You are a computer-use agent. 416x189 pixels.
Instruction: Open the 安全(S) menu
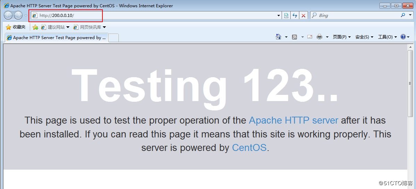pos(364,37)
